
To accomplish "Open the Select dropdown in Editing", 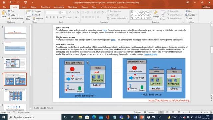I will pyautogui.click(x=190, y=18).
